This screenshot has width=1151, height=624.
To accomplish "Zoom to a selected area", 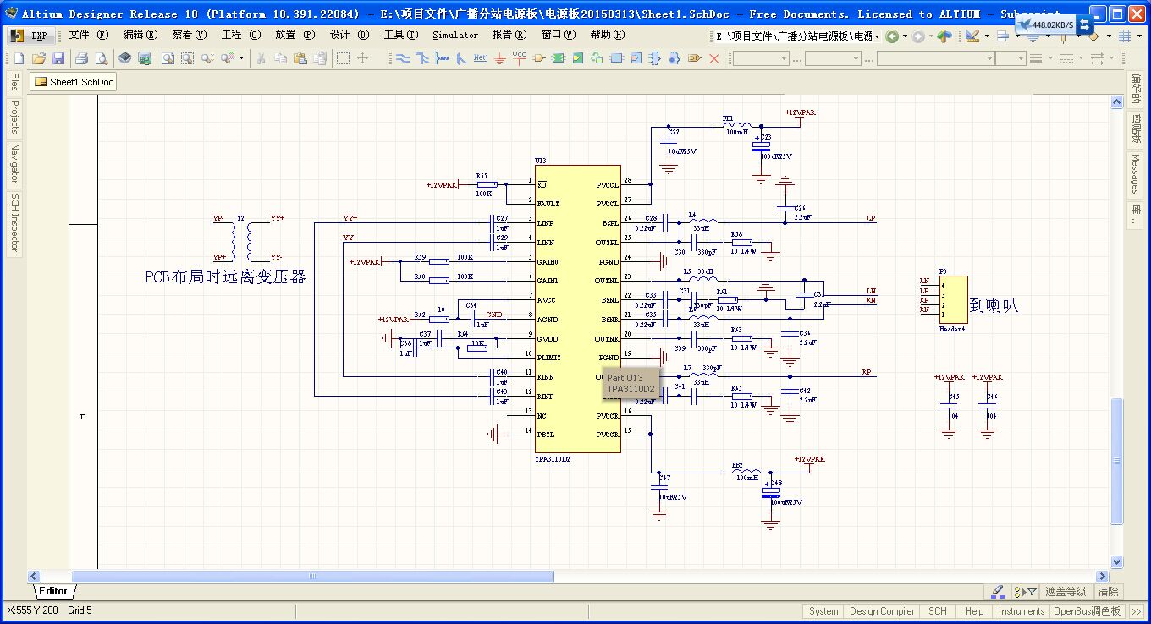I will (187, 58).
